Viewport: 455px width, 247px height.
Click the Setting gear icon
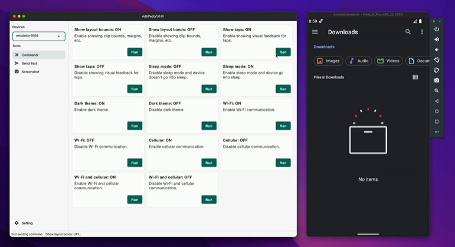(17, 223)
